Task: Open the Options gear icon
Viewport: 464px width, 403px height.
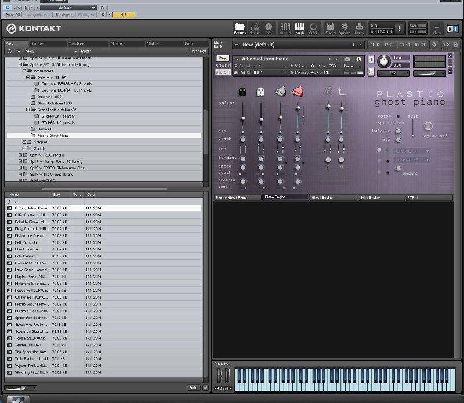Action: coord(345,28)
